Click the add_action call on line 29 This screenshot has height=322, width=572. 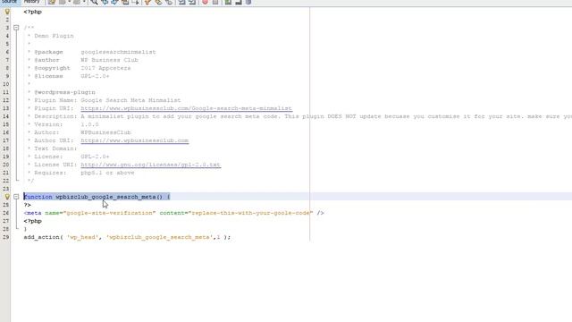[127, 237]
